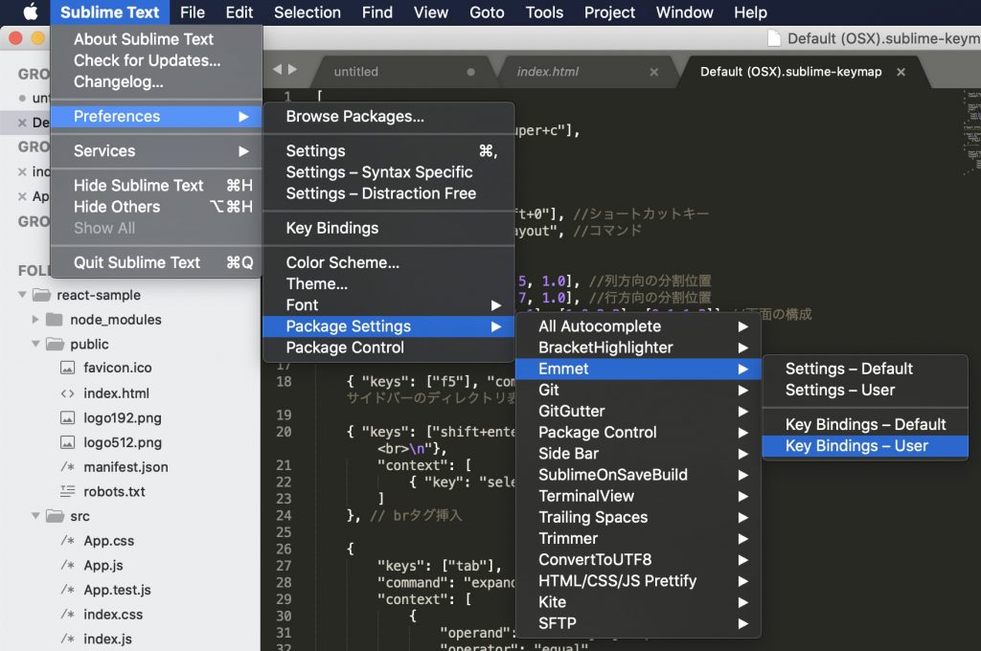Viewport: 981px width, 651px height.
Task: Click src folder icon
Action: 55,516
